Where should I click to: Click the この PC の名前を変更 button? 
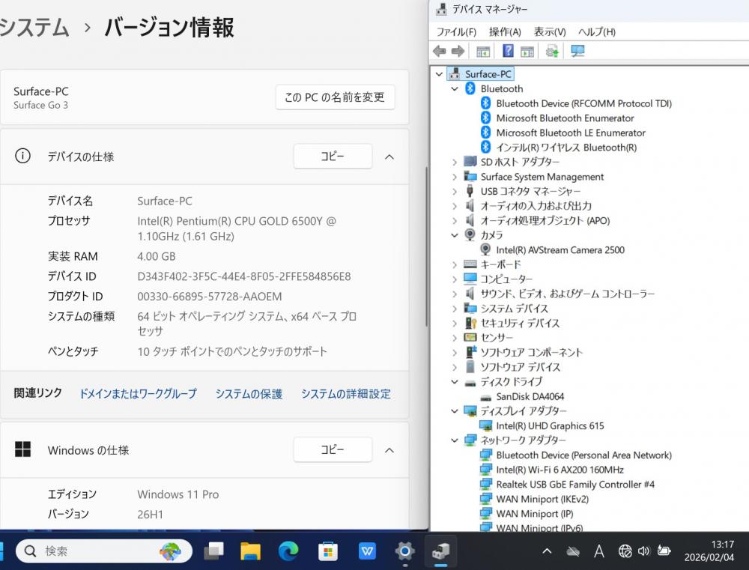[335, 97]
